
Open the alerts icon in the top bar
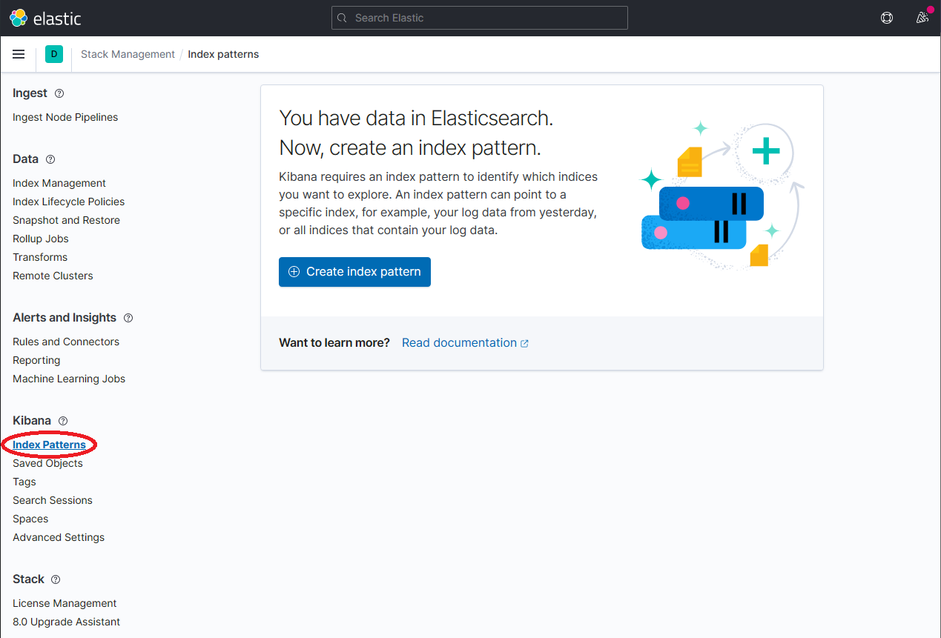(886, 17)
